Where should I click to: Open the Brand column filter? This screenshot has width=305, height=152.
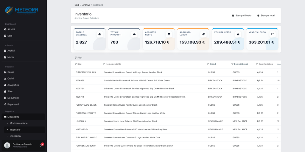point(208,64)
